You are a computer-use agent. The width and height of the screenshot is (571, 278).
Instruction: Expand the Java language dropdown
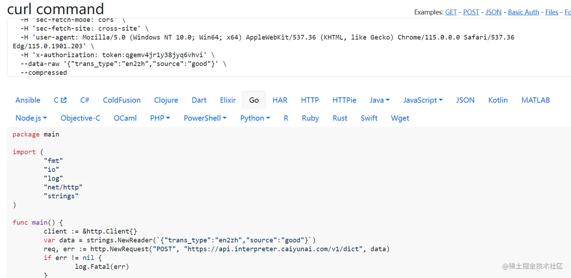[x=380, y=100]
